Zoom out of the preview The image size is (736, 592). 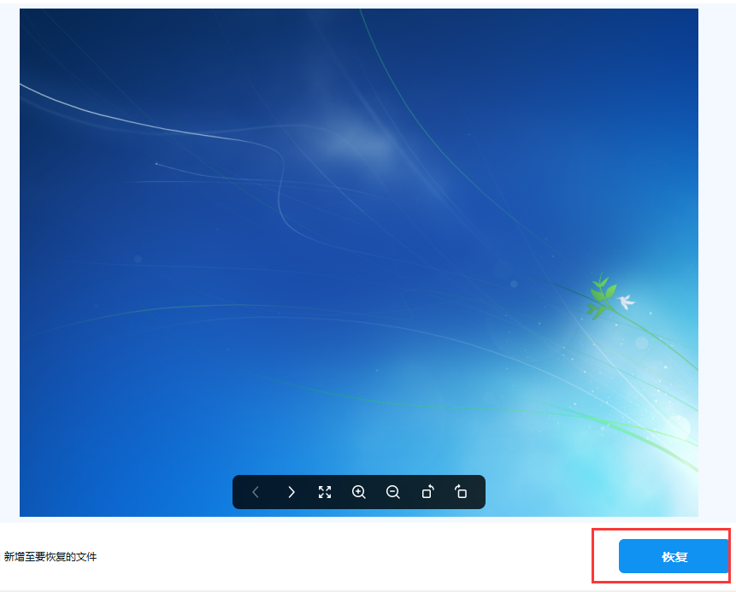pos(393,492)
